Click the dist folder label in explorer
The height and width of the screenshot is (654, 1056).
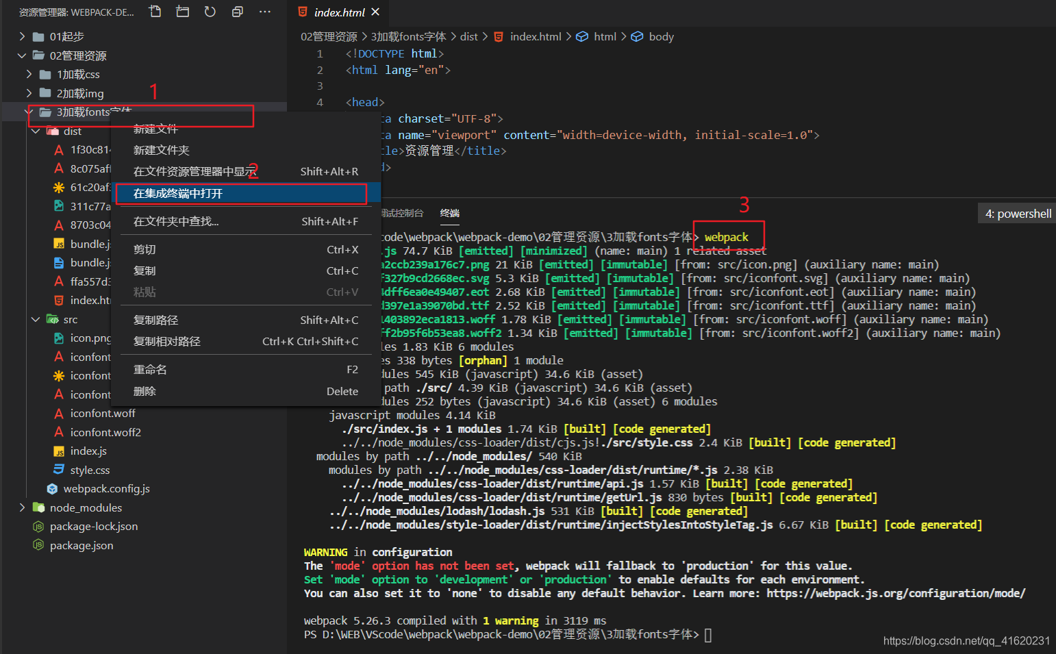[x=73, y=131]
